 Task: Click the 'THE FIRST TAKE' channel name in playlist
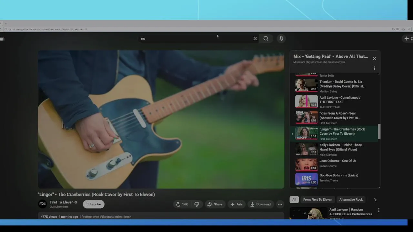[x=329, y=107]
